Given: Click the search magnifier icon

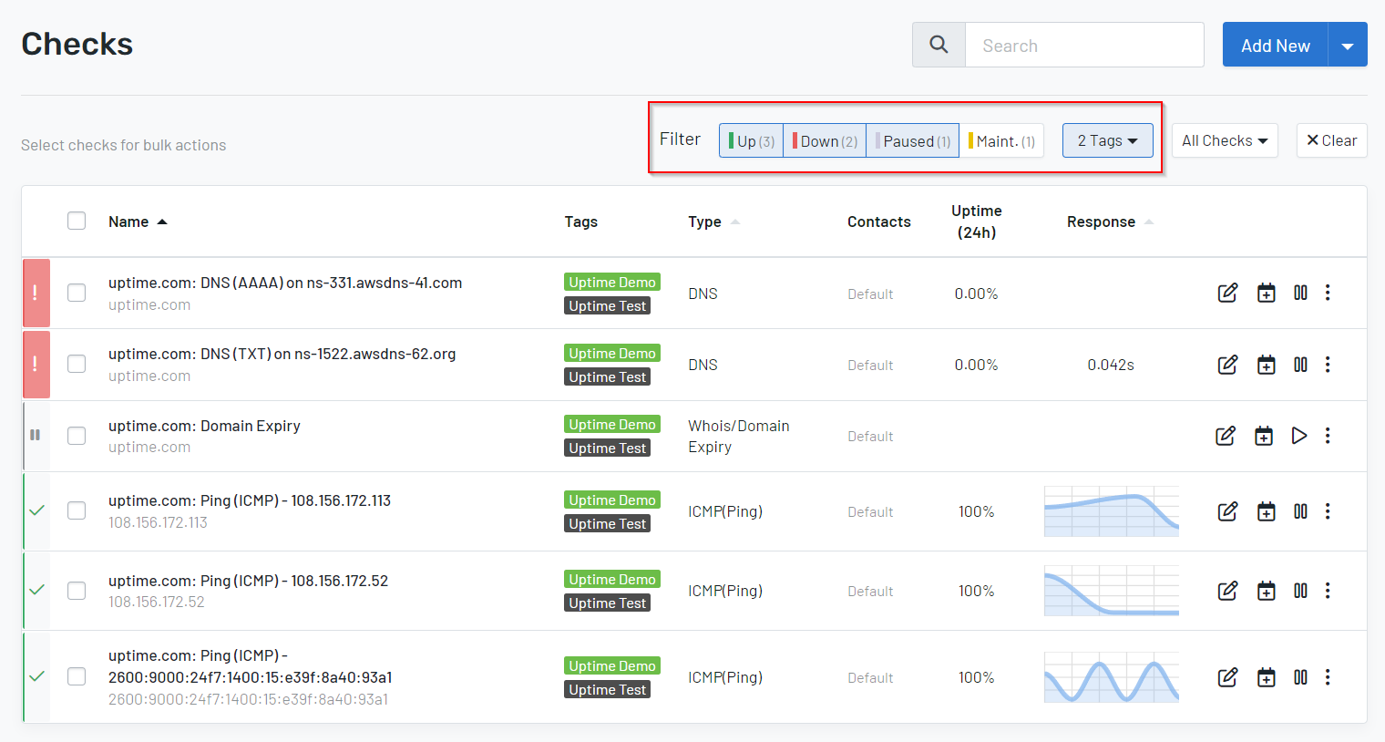Looking at the screenshot, I should coord(939,44).
